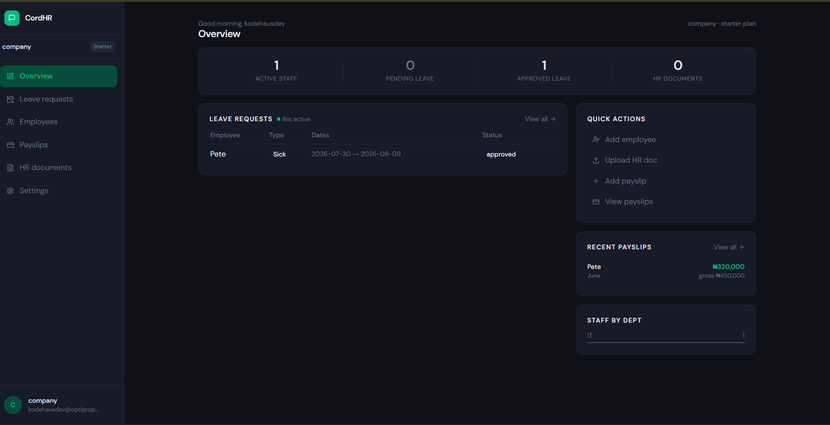Click the kodehausdev email at bottom
This screenshot has width=830, height=425.
click(63, 410)
